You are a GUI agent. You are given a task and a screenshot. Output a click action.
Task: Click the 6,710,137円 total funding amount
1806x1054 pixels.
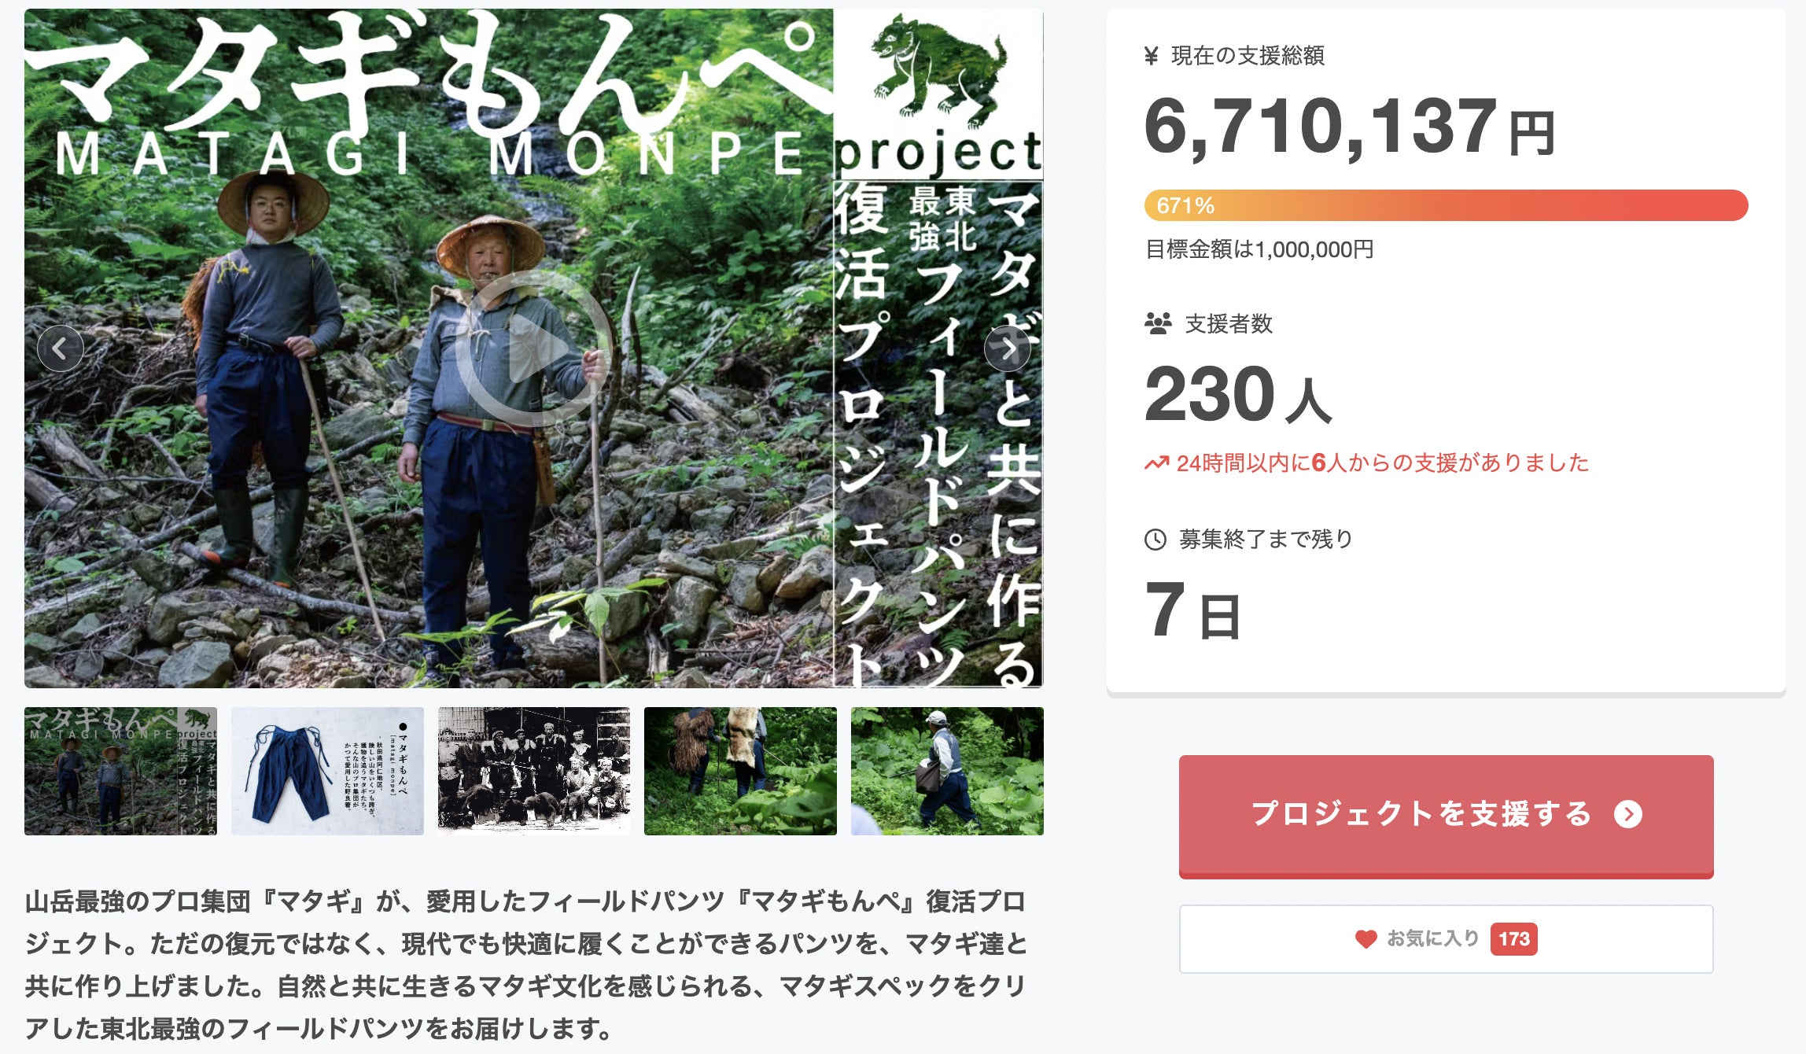(x=1349, y=127)
